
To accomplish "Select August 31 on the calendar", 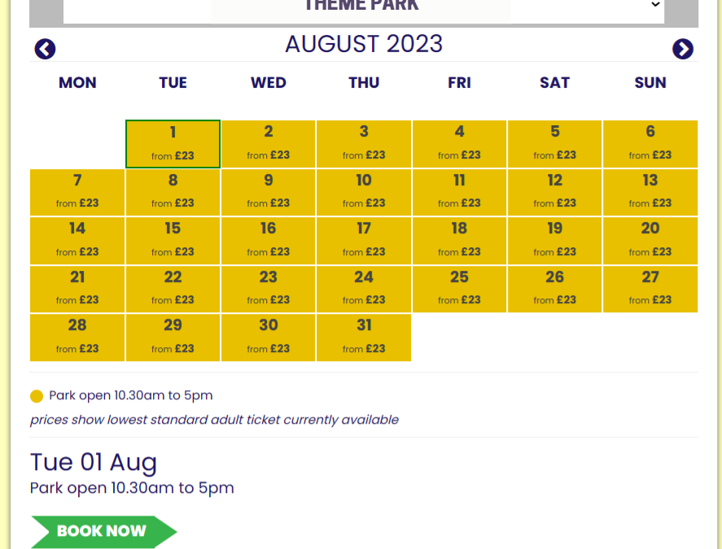I will click(x=364, y=337).
